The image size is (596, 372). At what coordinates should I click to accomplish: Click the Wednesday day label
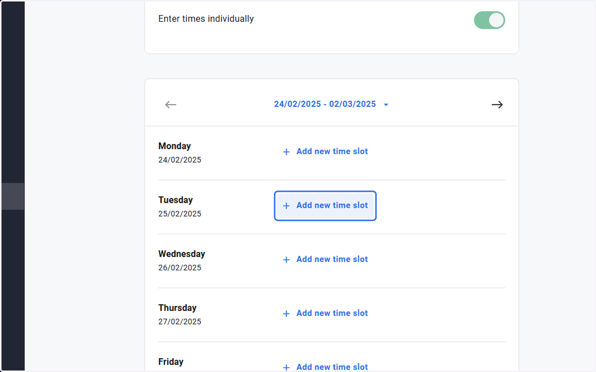click(182, 253)
